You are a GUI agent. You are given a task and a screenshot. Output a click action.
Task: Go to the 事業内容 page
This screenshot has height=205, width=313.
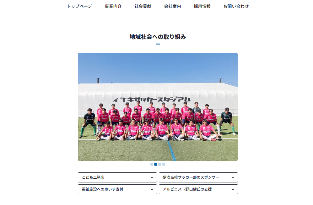pos(113,6)
